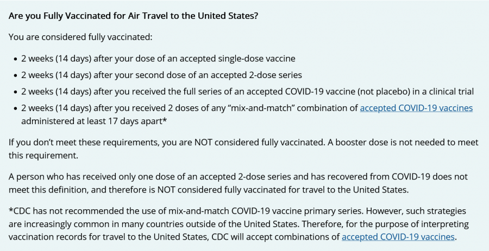The width and height of the screenshot is (489, 251).
Task: Click the clinical trial bullet text
Action: pyautogui.click(x=247, y=92)
